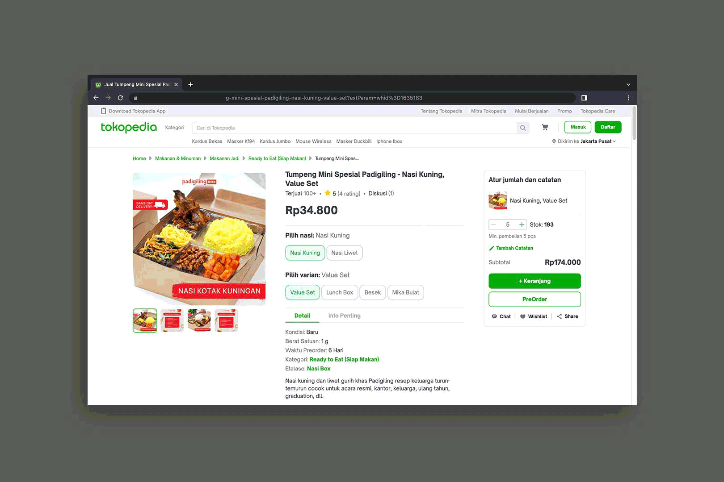The width and height of the screenshot is (724, 482).
Task: Click the green + Keranjang button
Action: coord(535,281)
